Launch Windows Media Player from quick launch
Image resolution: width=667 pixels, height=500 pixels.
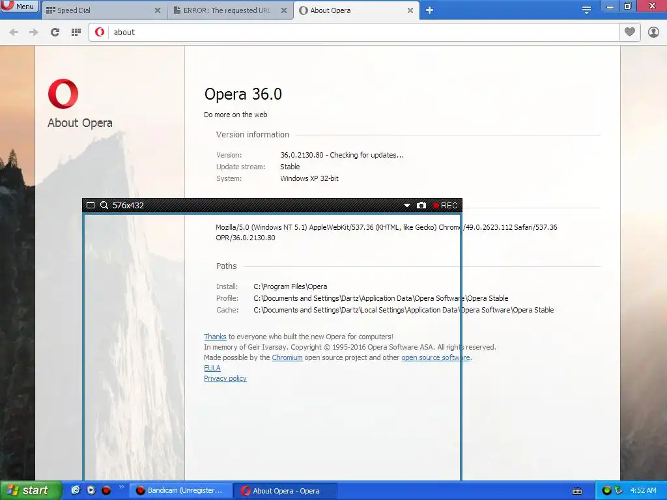(91, 490)
